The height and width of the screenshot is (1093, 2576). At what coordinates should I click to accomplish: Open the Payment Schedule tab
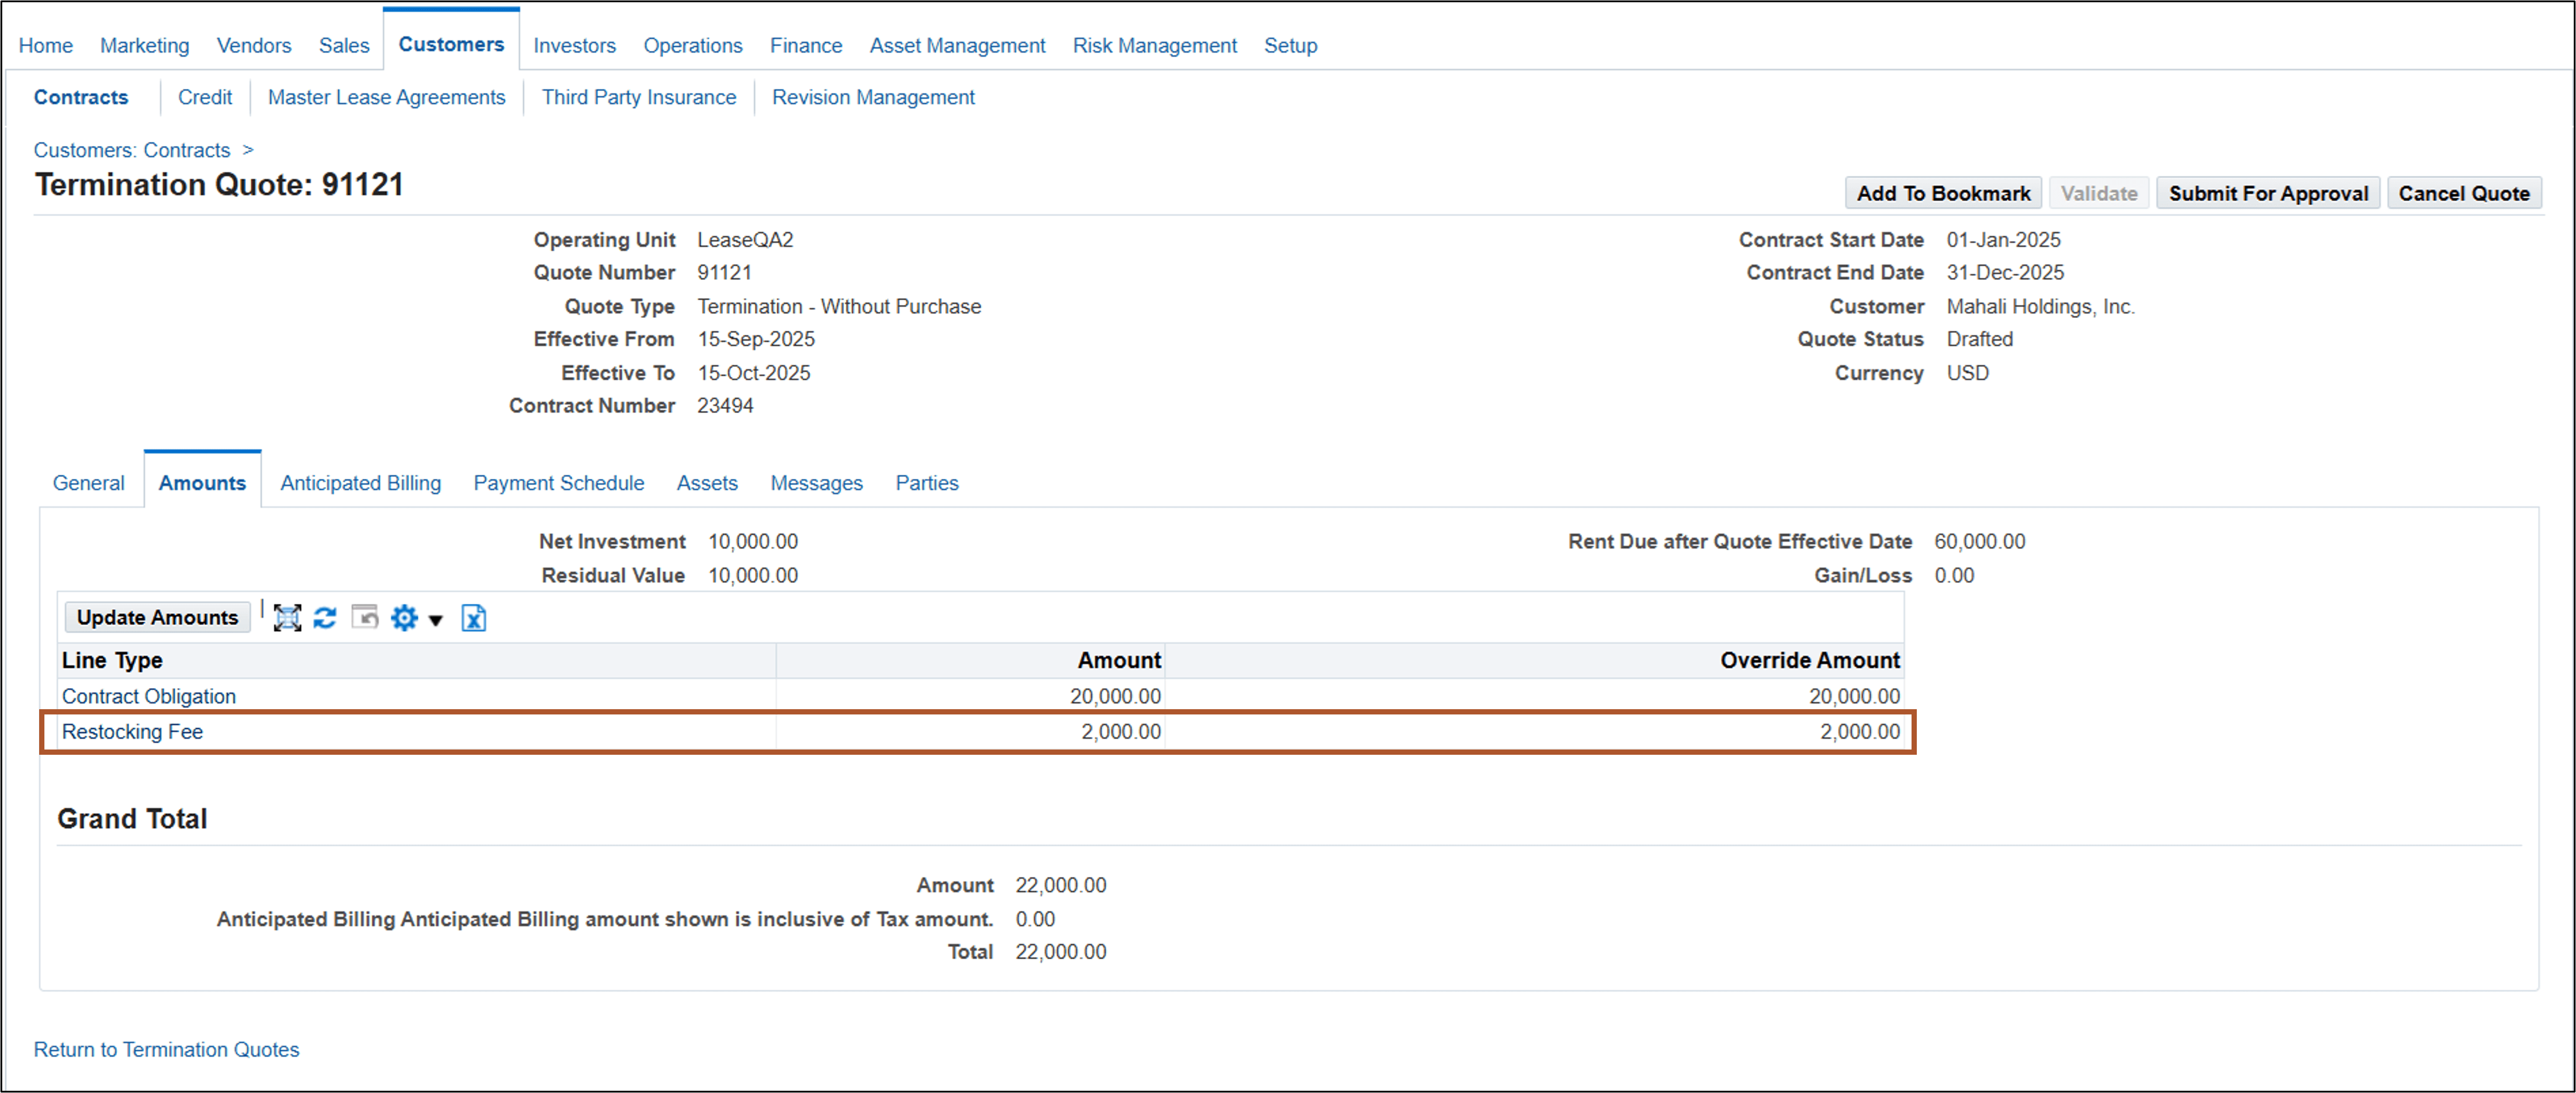tap(558, 483)
